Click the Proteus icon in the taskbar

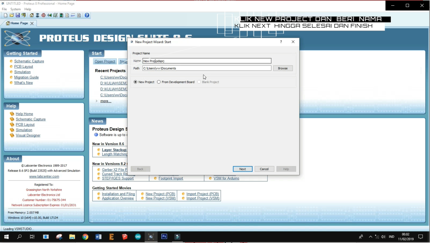(151, 237)
